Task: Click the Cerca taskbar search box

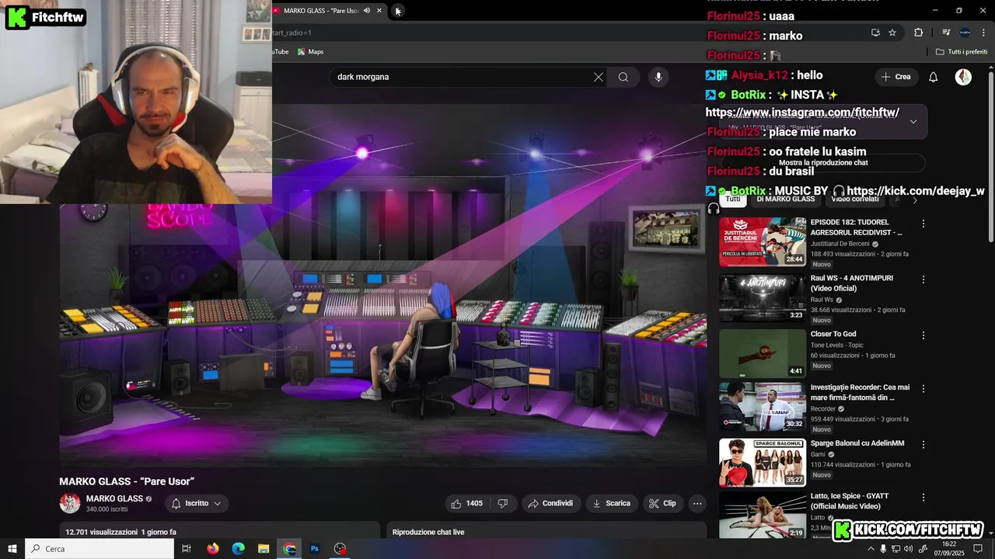Action: (x=99, y=549)
